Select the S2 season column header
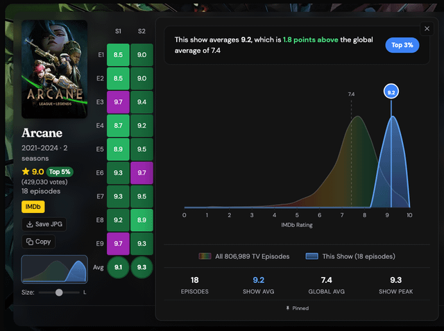The height and width of the screenshot is (331, 444). (x=142, y=32)
